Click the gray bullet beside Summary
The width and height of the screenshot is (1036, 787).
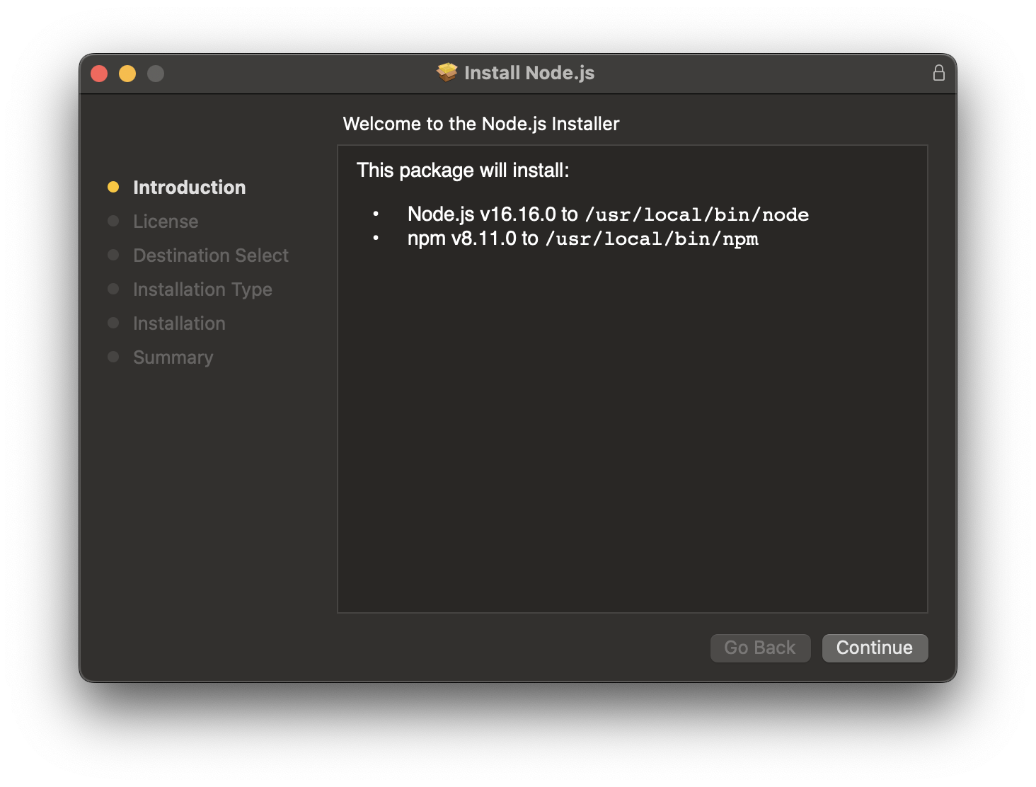click(x=113, y=357)
